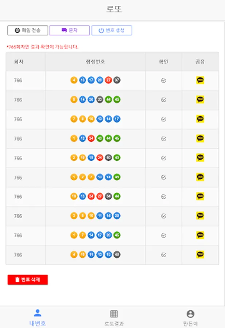Toggle 확인 check for the second row

pyautogui.click(x=163, y=100)
